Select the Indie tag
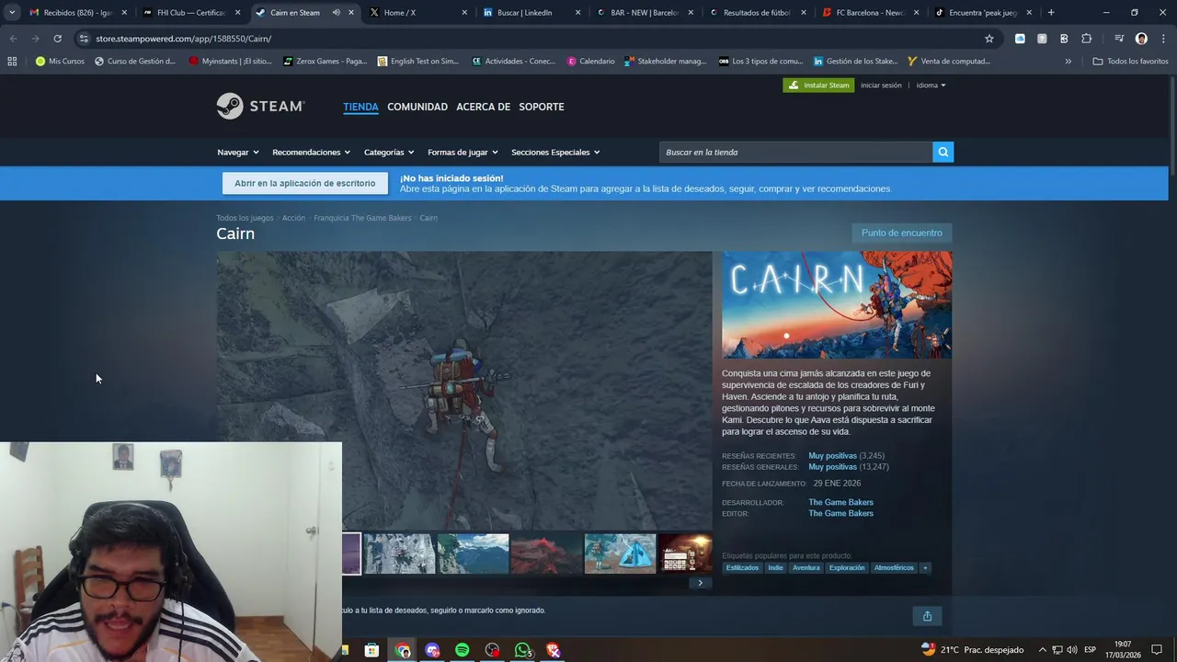Viewport: 1177px width, 662px height. [775, 568]
